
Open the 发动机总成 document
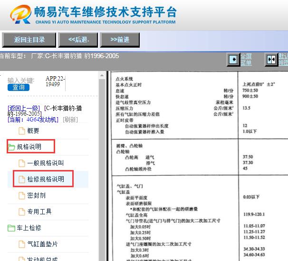[x=42, y=259]
